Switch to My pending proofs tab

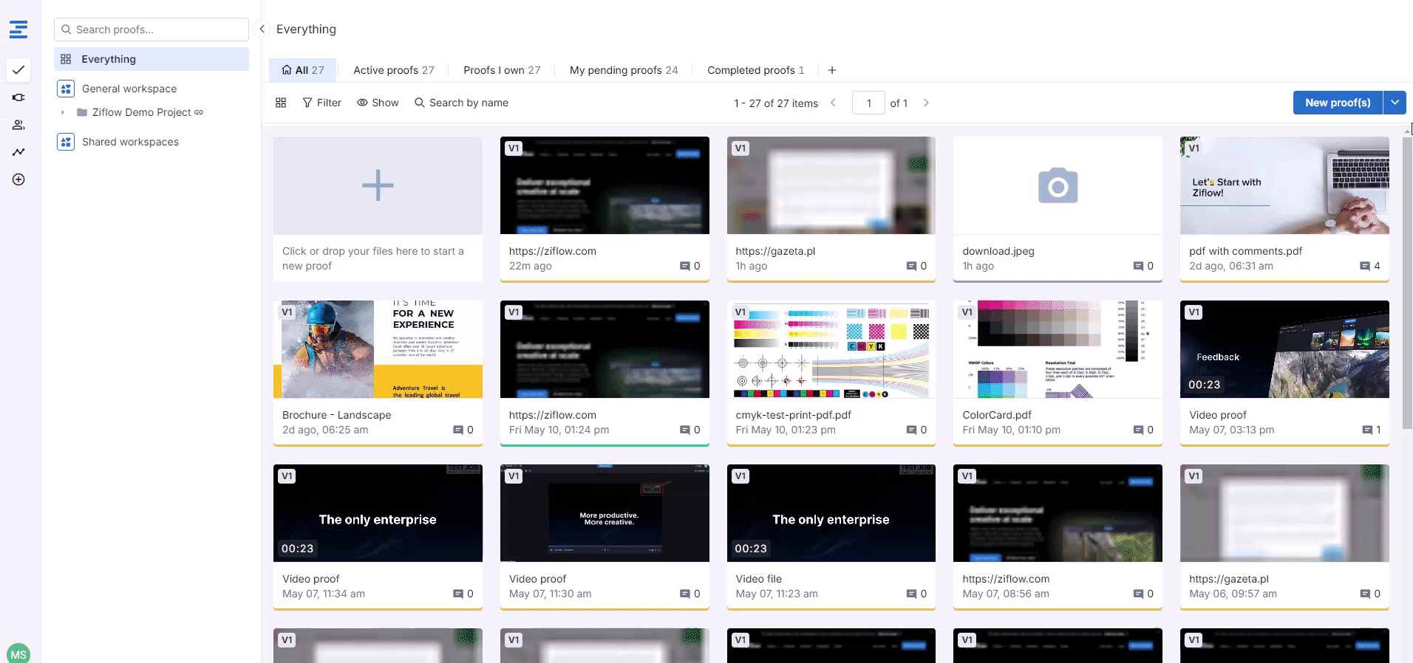click(x=623, y=70)
